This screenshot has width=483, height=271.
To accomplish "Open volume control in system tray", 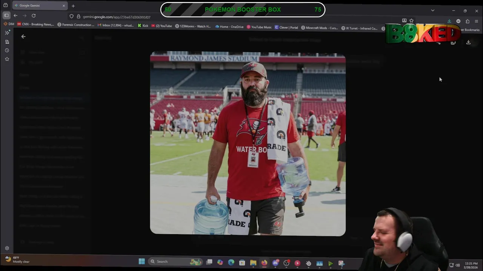I will 457,265.
